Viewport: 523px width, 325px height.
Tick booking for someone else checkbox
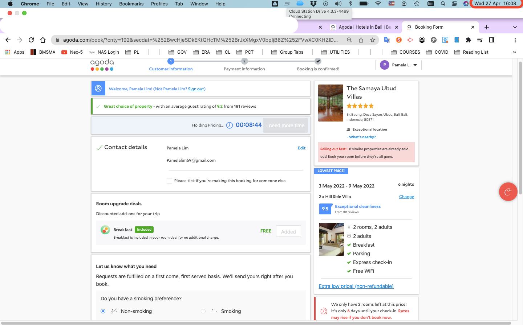[x=169, y=181]
